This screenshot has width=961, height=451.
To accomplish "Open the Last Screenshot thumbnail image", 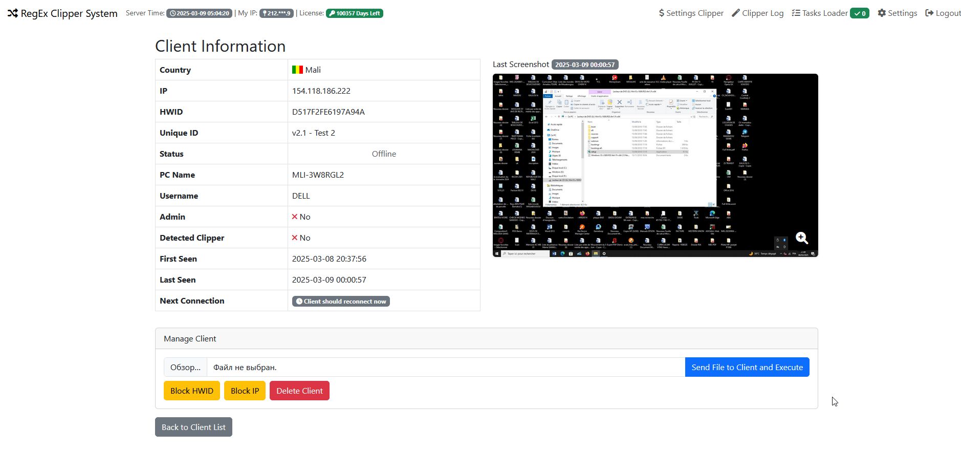I will click(655, 165).
